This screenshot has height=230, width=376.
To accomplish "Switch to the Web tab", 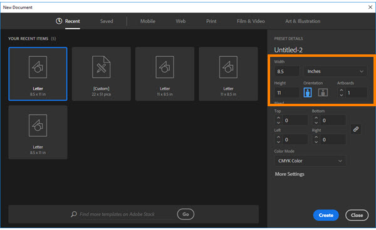I will point(180,21).
